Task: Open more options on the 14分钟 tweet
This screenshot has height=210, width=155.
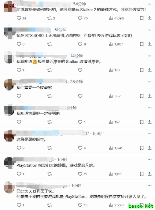Action: click(150, 56)
